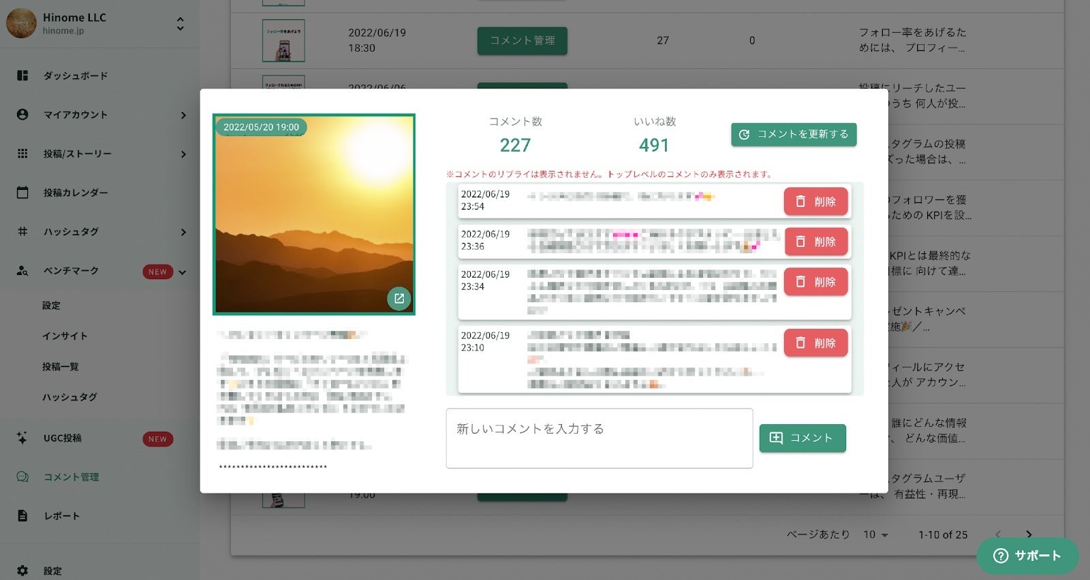Click the レポート document icon

[22, 516]
